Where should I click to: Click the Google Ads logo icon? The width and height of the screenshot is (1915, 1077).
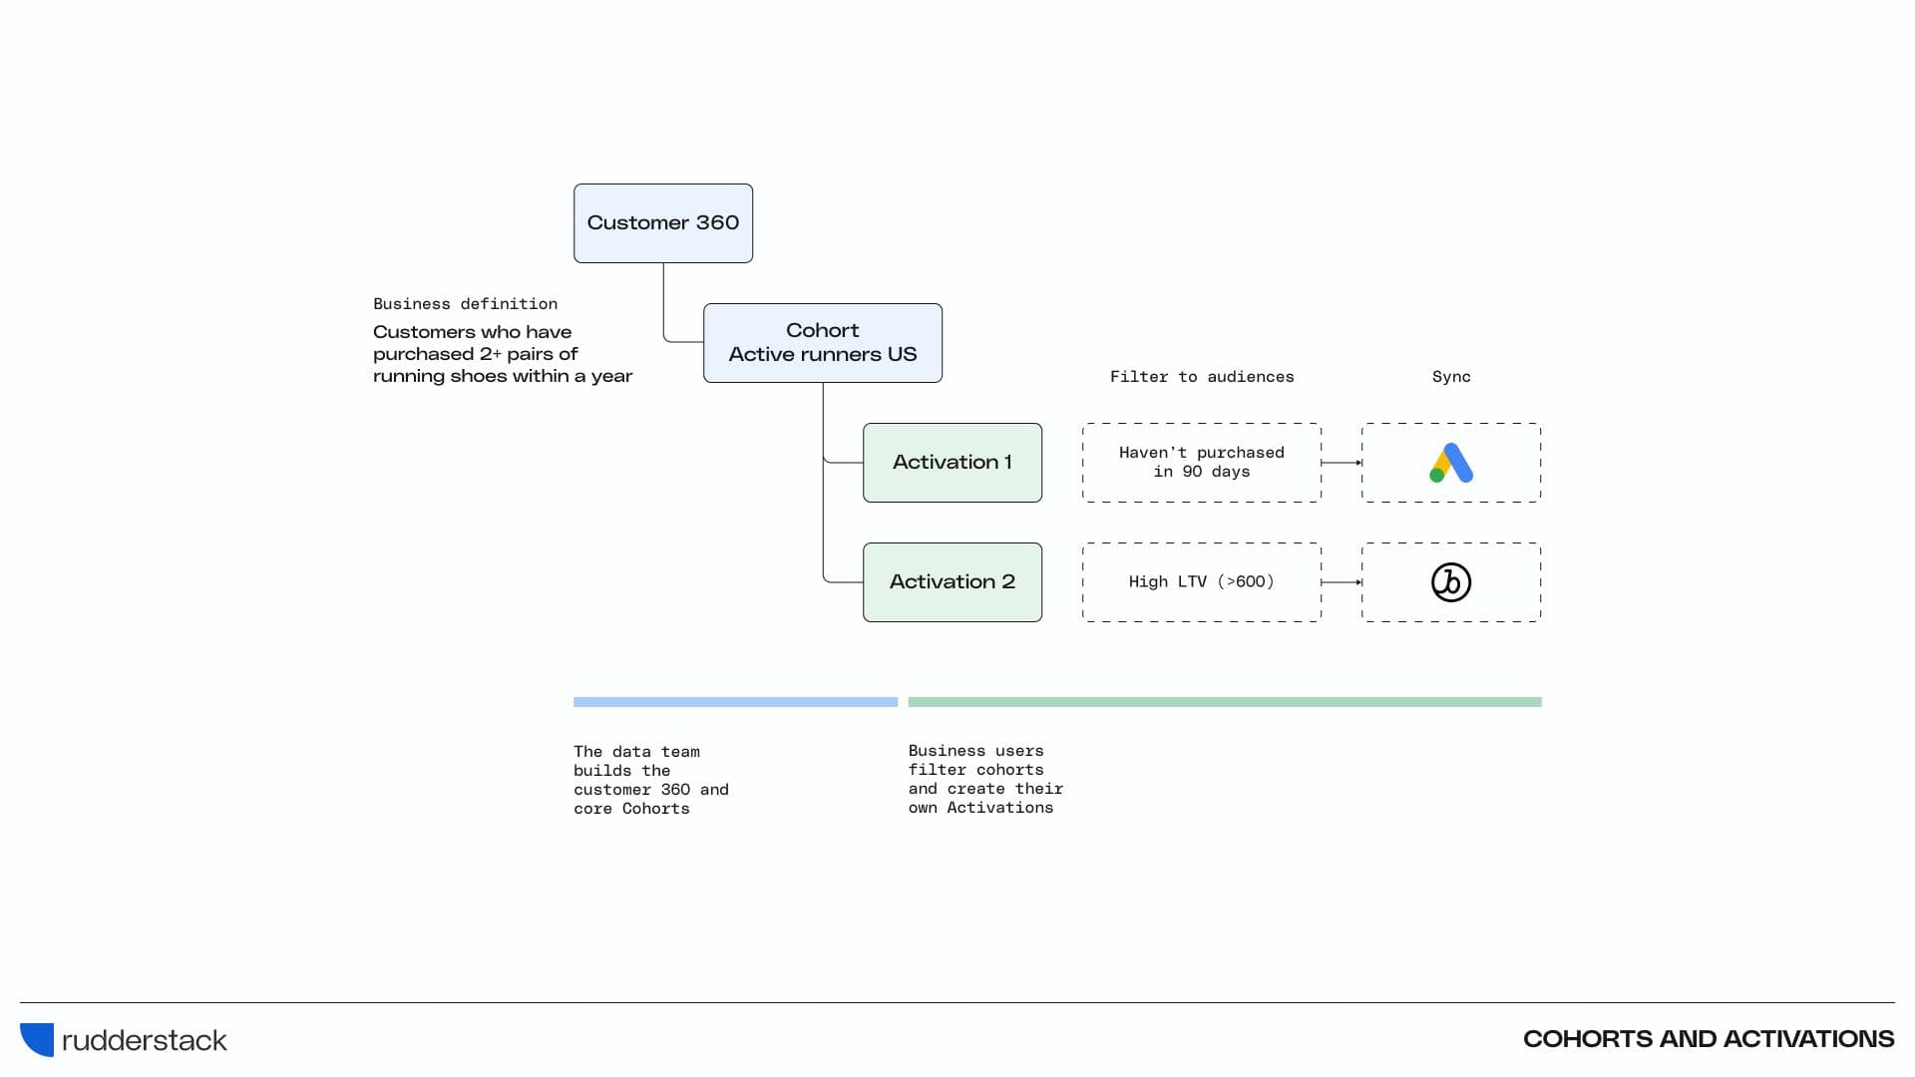pyautogui.click(x=1451, y=463)
